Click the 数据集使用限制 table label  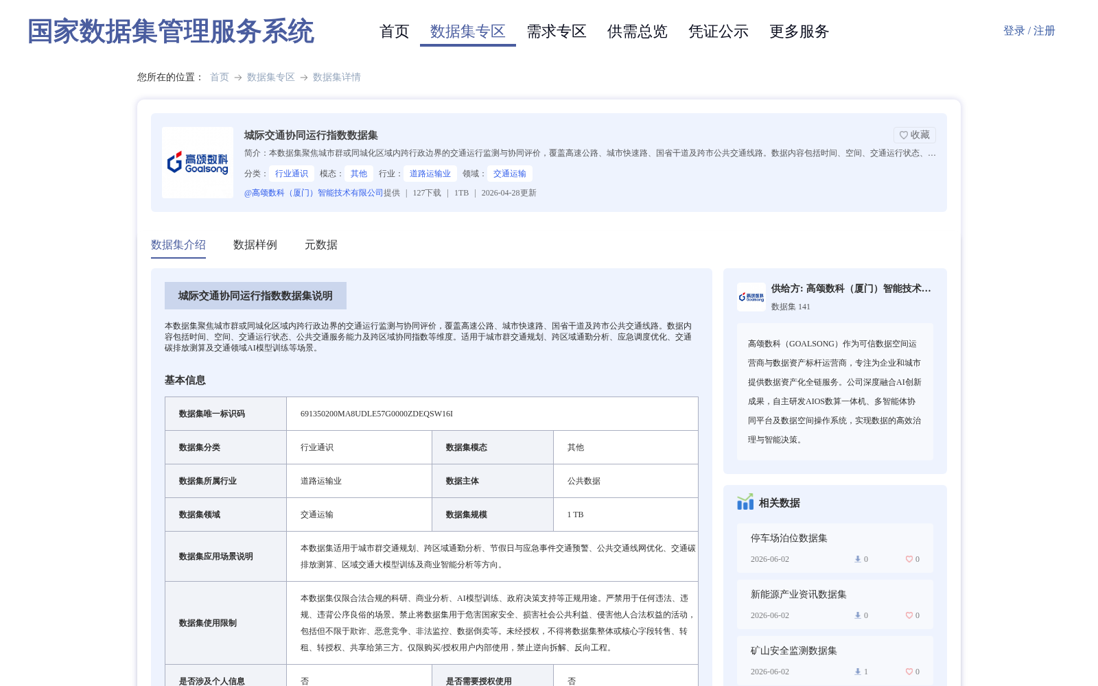click(x=208, y=623)
